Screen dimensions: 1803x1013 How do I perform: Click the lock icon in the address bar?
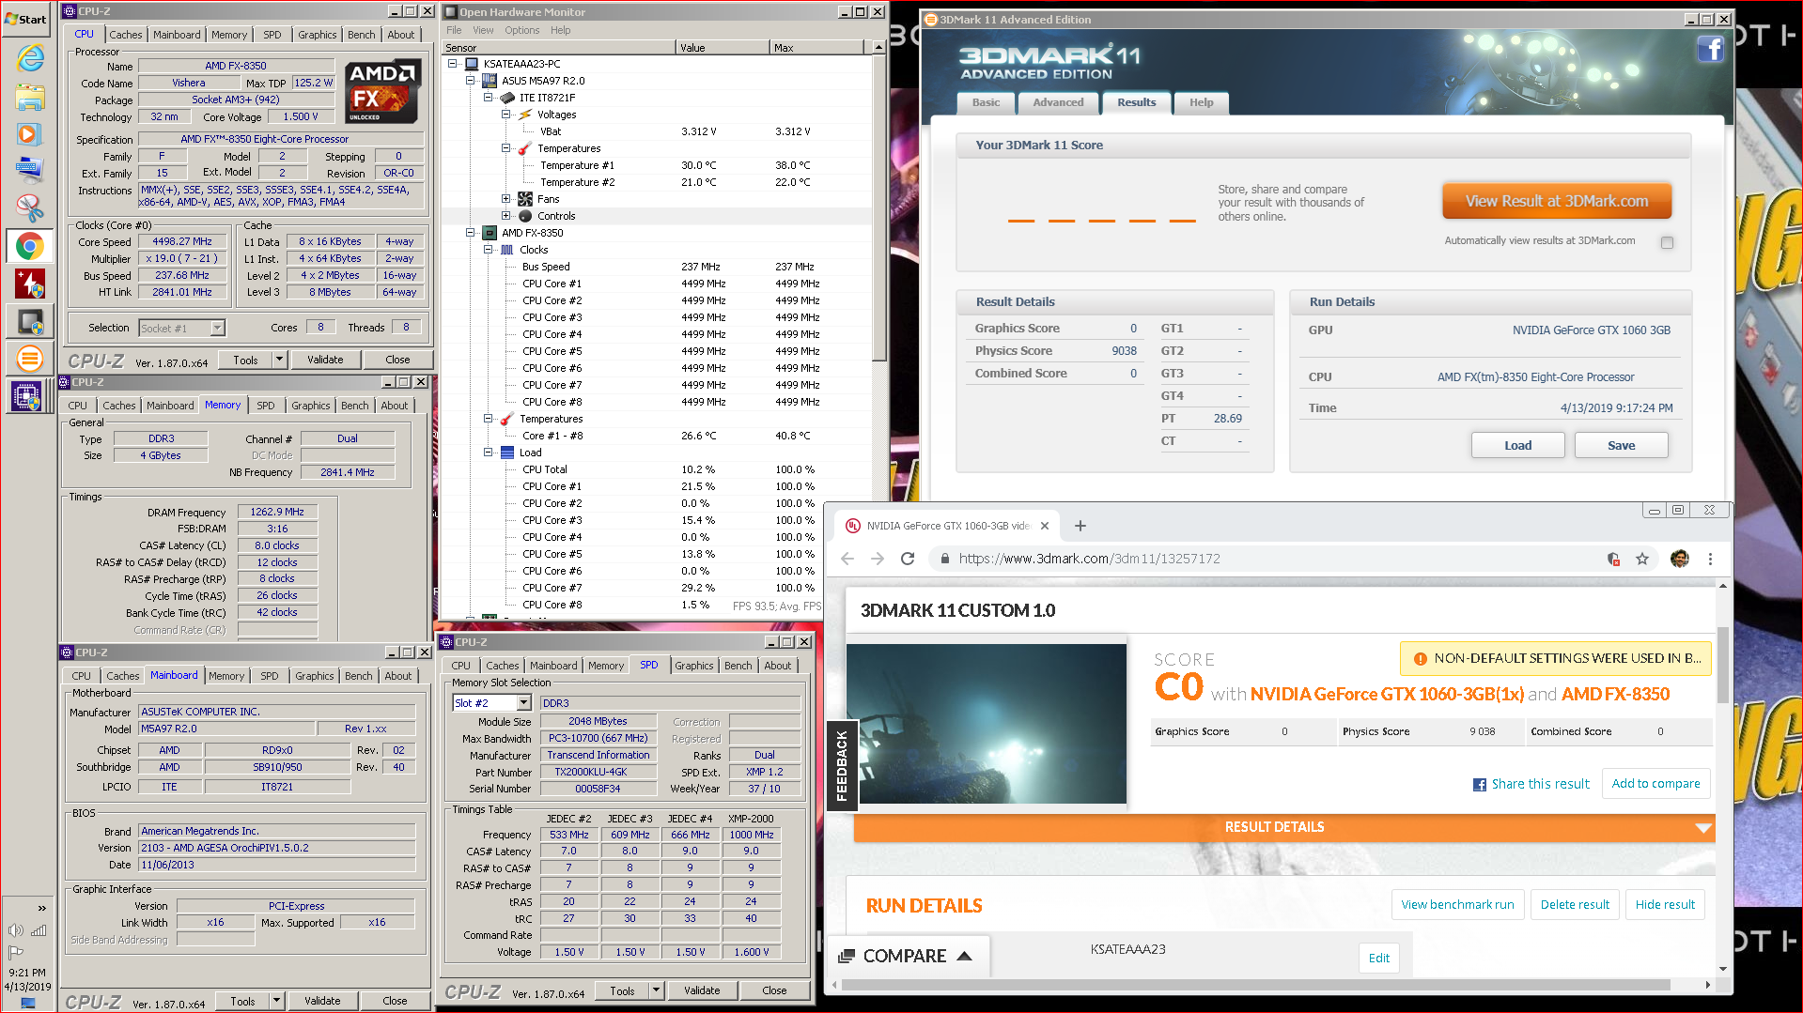943,559
